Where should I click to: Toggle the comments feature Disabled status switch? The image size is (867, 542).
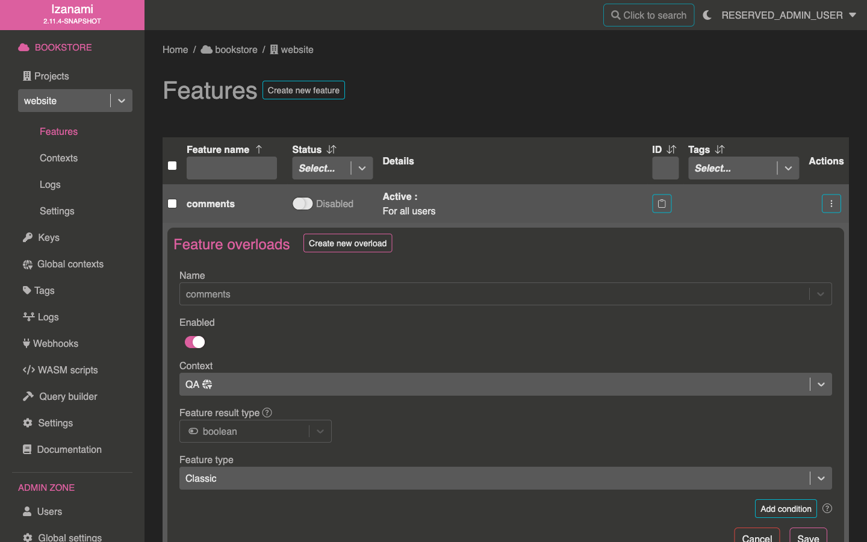(302, 204)
